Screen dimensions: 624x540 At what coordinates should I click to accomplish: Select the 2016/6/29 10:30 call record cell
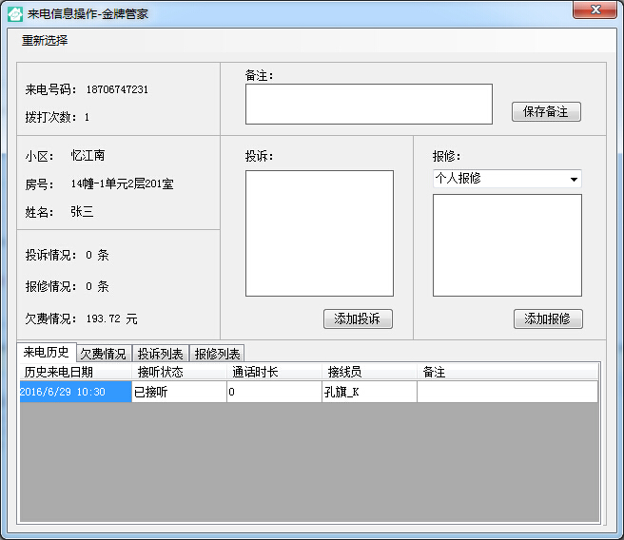coord(75,392)
